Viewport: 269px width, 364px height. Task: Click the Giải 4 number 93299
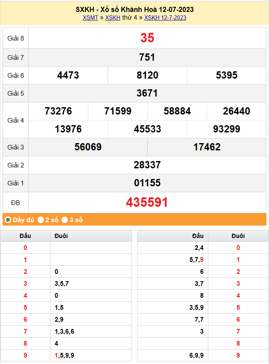click(x=226, y=129)
